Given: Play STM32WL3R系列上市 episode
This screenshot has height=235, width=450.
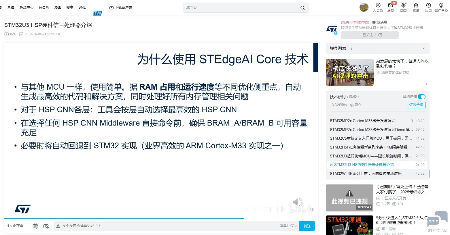Looking at the screenshot, I should (x=377, y=174).
